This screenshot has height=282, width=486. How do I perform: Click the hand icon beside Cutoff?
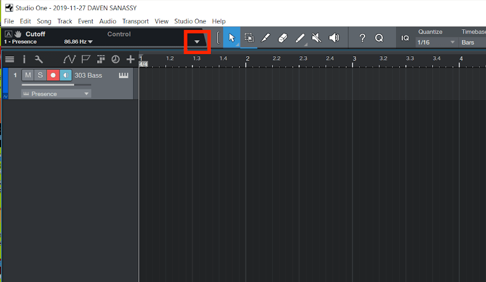coord(18,34)
